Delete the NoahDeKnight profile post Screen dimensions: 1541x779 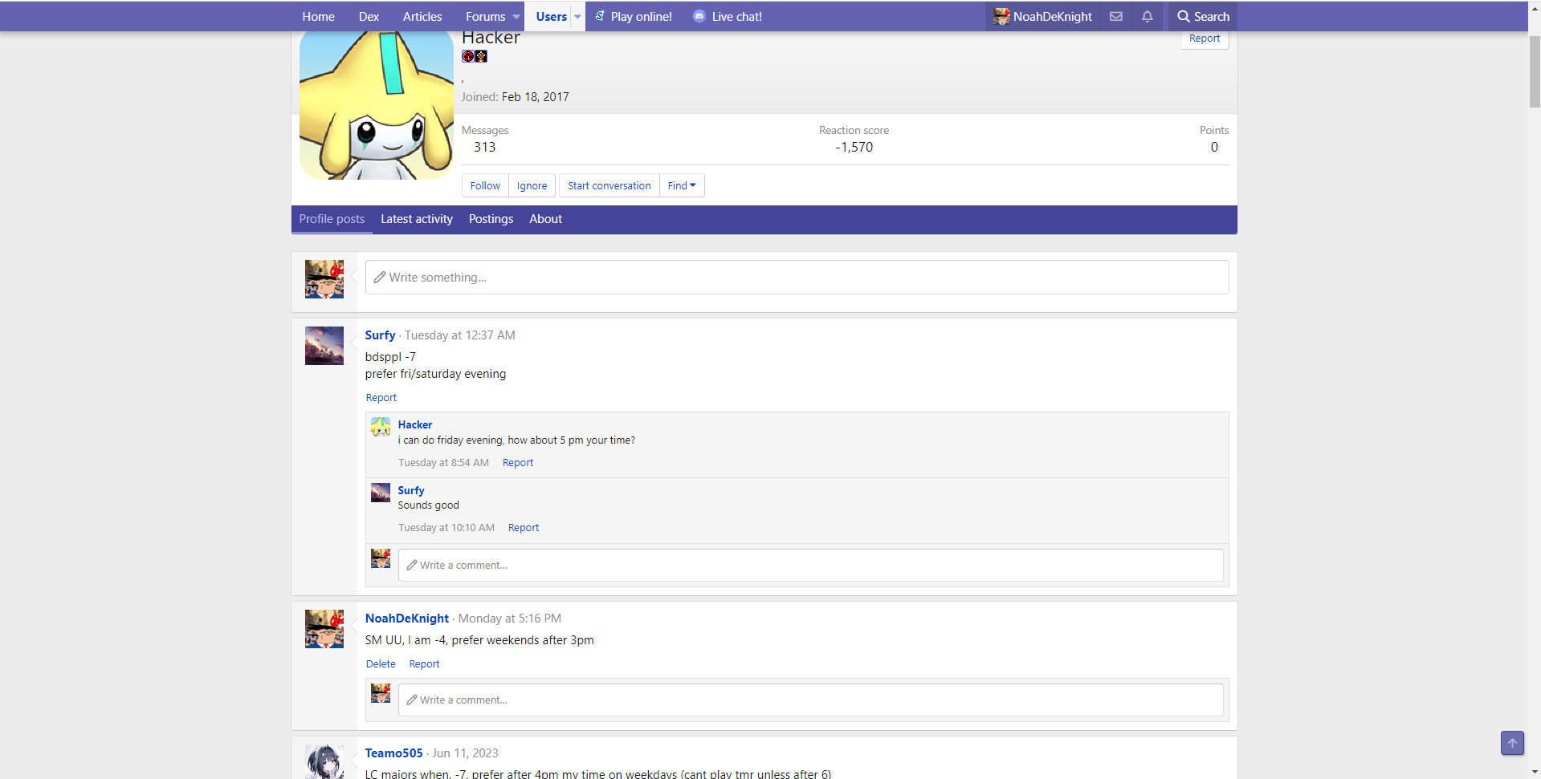click(x=380, y=663)
